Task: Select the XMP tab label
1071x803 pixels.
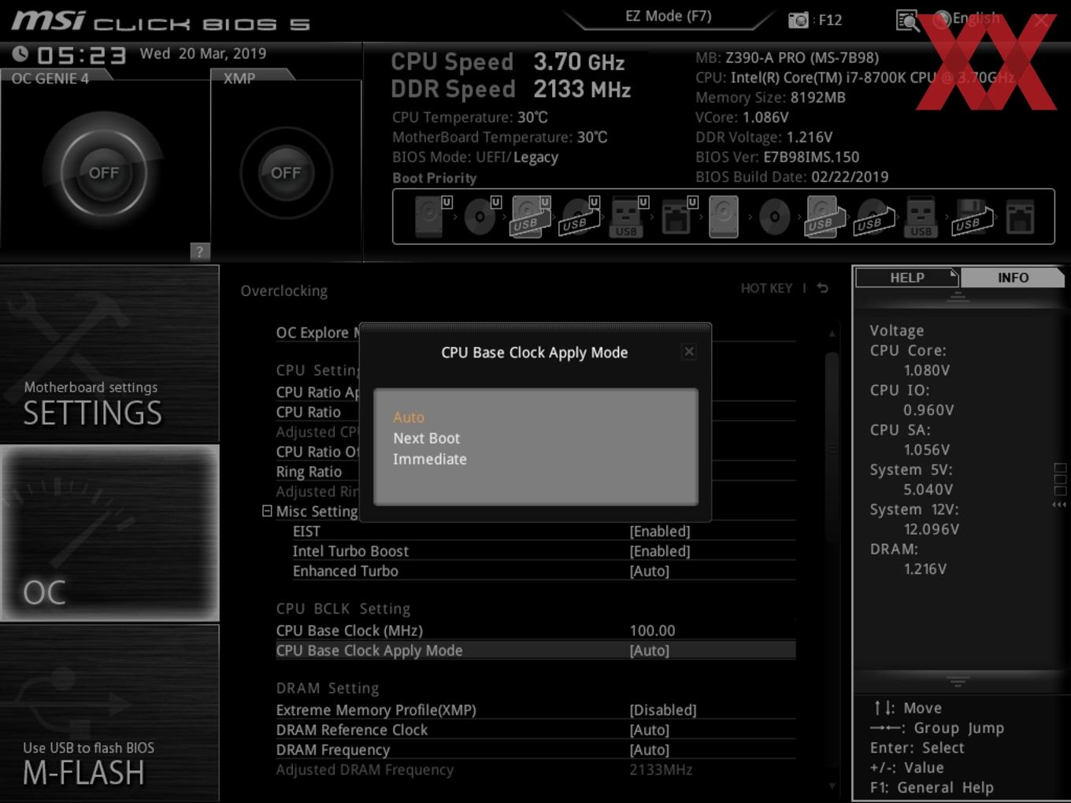Action: click(x=239, y=79)
